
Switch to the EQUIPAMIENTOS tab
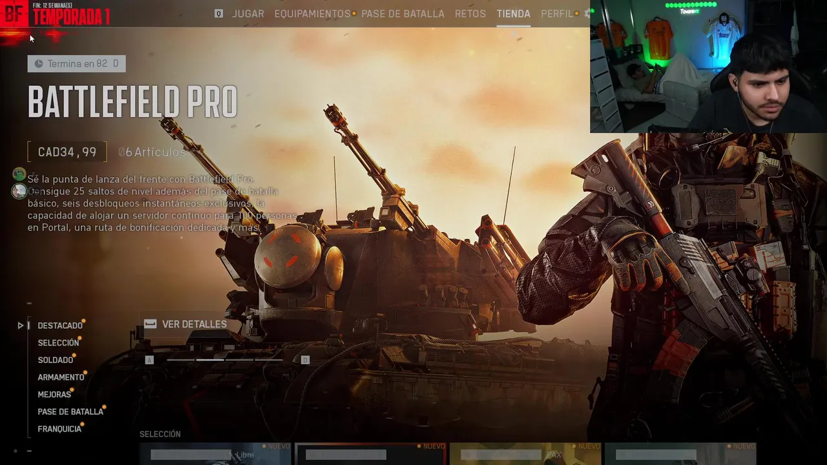coord(312,14)
